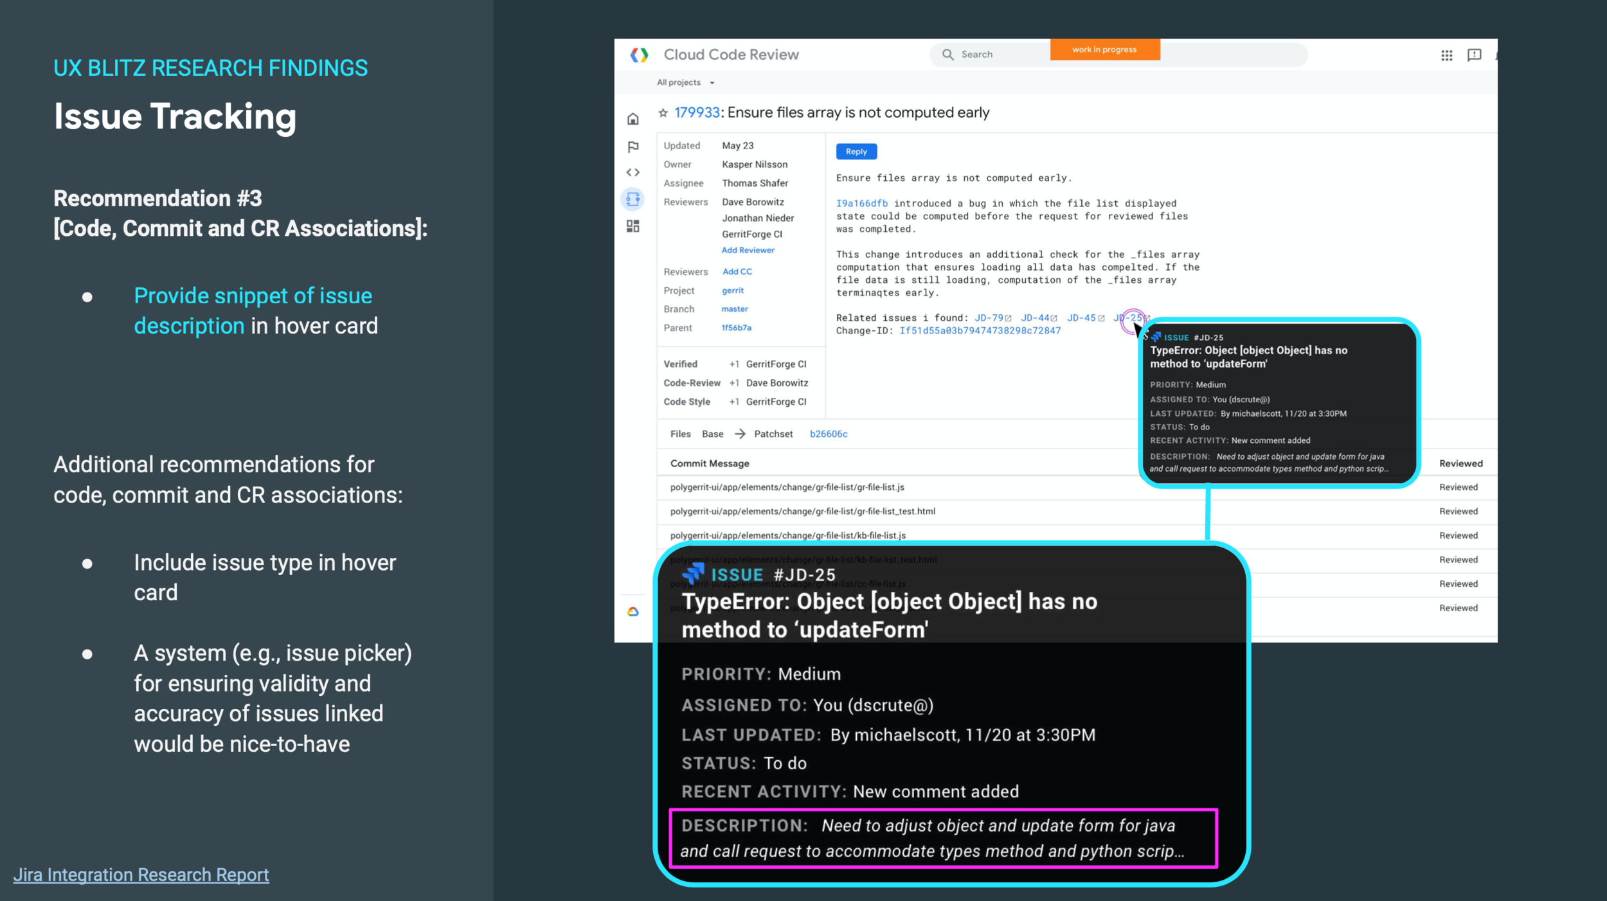
Task: Click the Google Cloud icon in sidebar
Action: coord(633,611)
